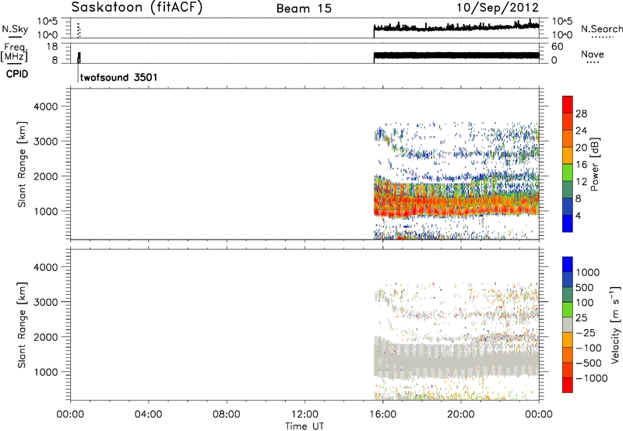
Task: Click the 12:00 time tick label
Action: click(304, 415)
